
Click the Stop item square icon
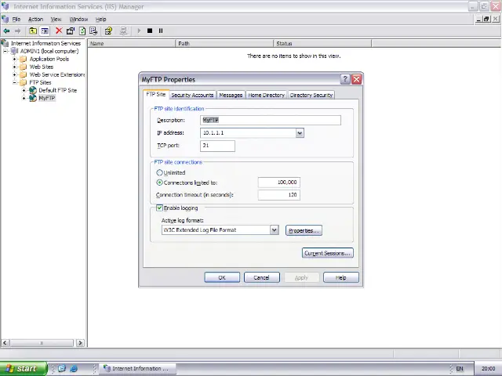tap(150, 31)
